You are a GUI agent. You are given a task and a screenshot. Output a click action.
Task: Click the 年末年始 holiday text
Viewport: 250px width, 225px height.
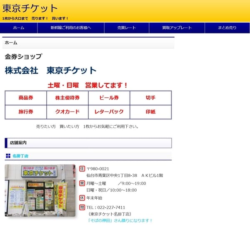click(x=94, y=198)
